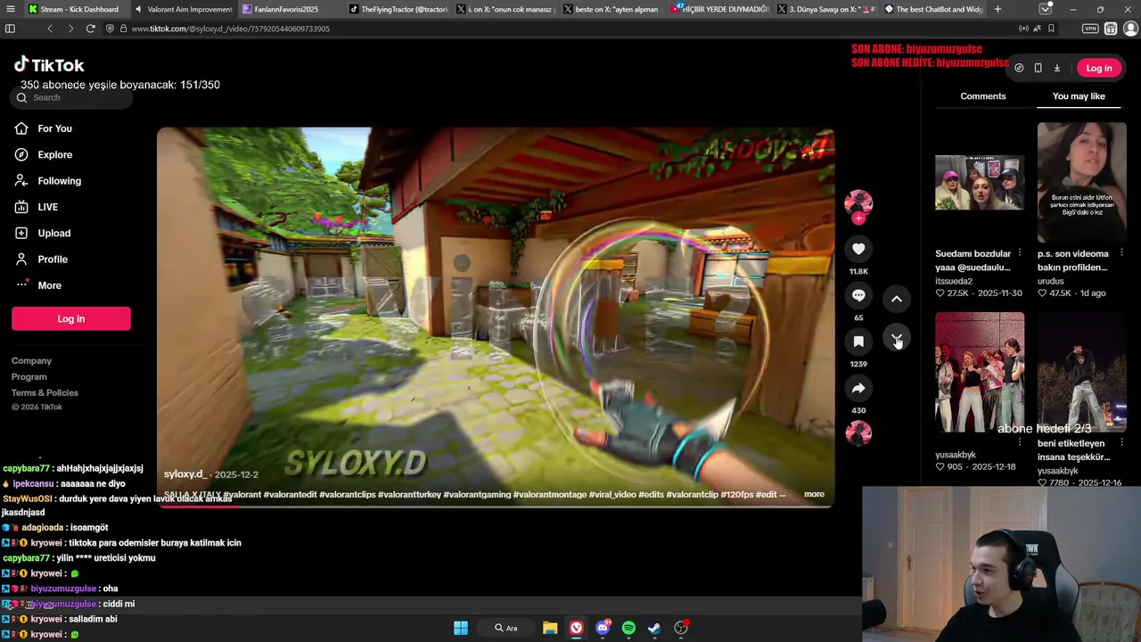Open Steam from the taskbar
Screen dimensions: 1141x642
[654, 628]
